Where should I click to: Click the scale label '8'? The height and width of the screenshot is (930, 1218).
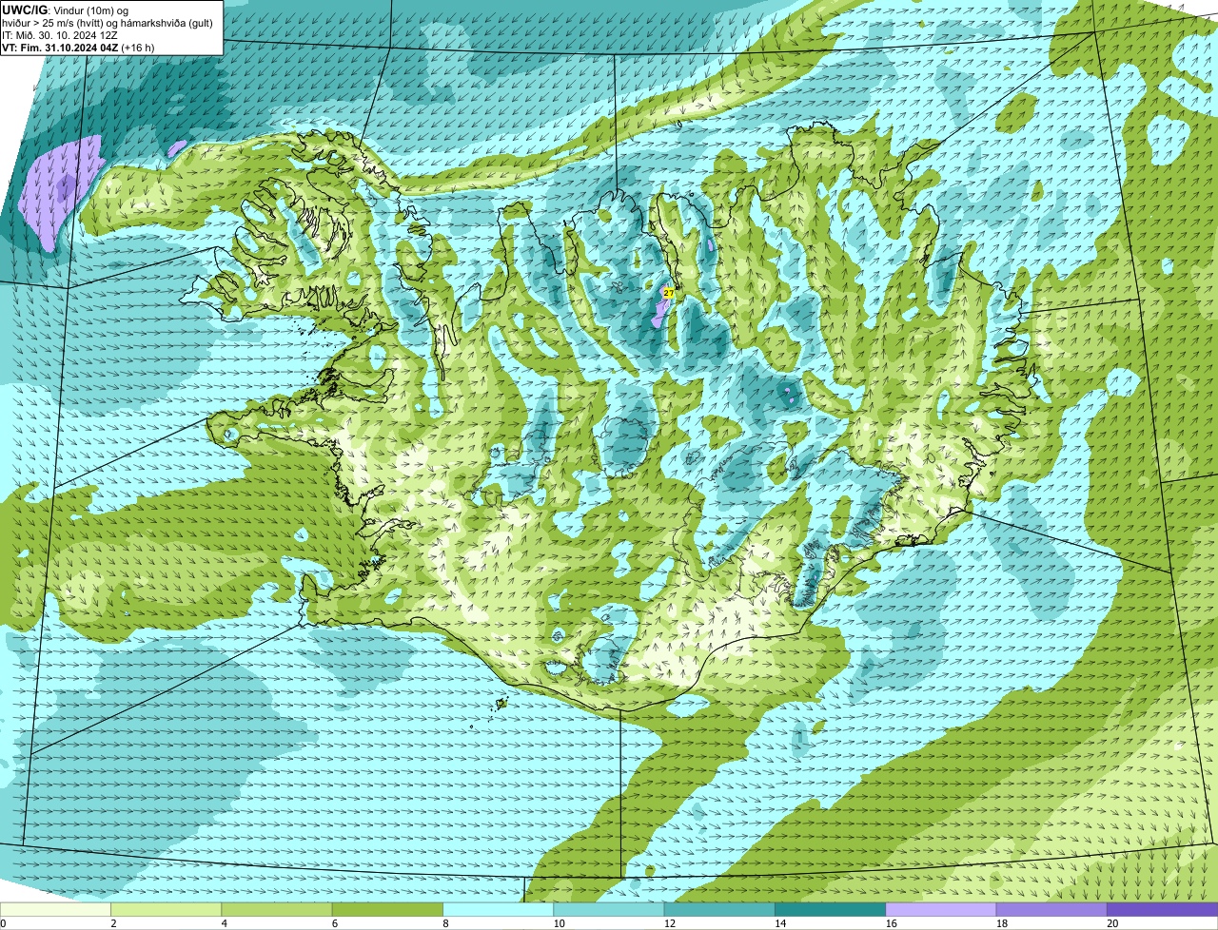pyautogui.click(x=445, y=923)
